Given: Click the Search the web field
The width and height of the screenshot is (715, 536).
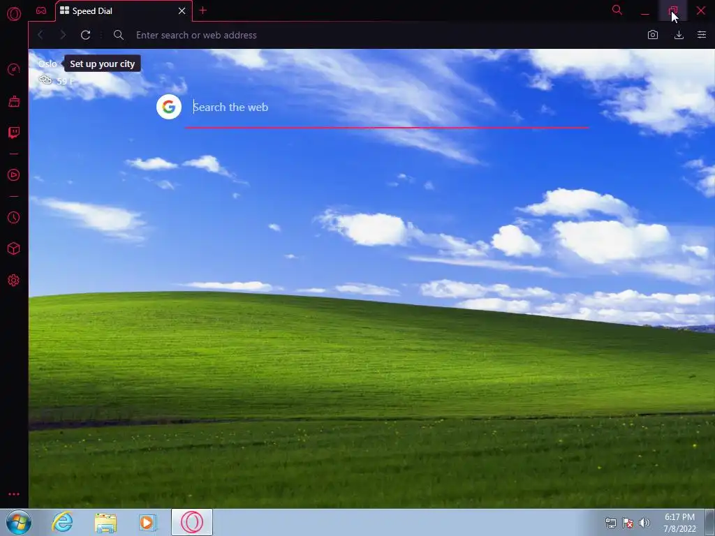Looking at the screenshot, I should (387, 107).
